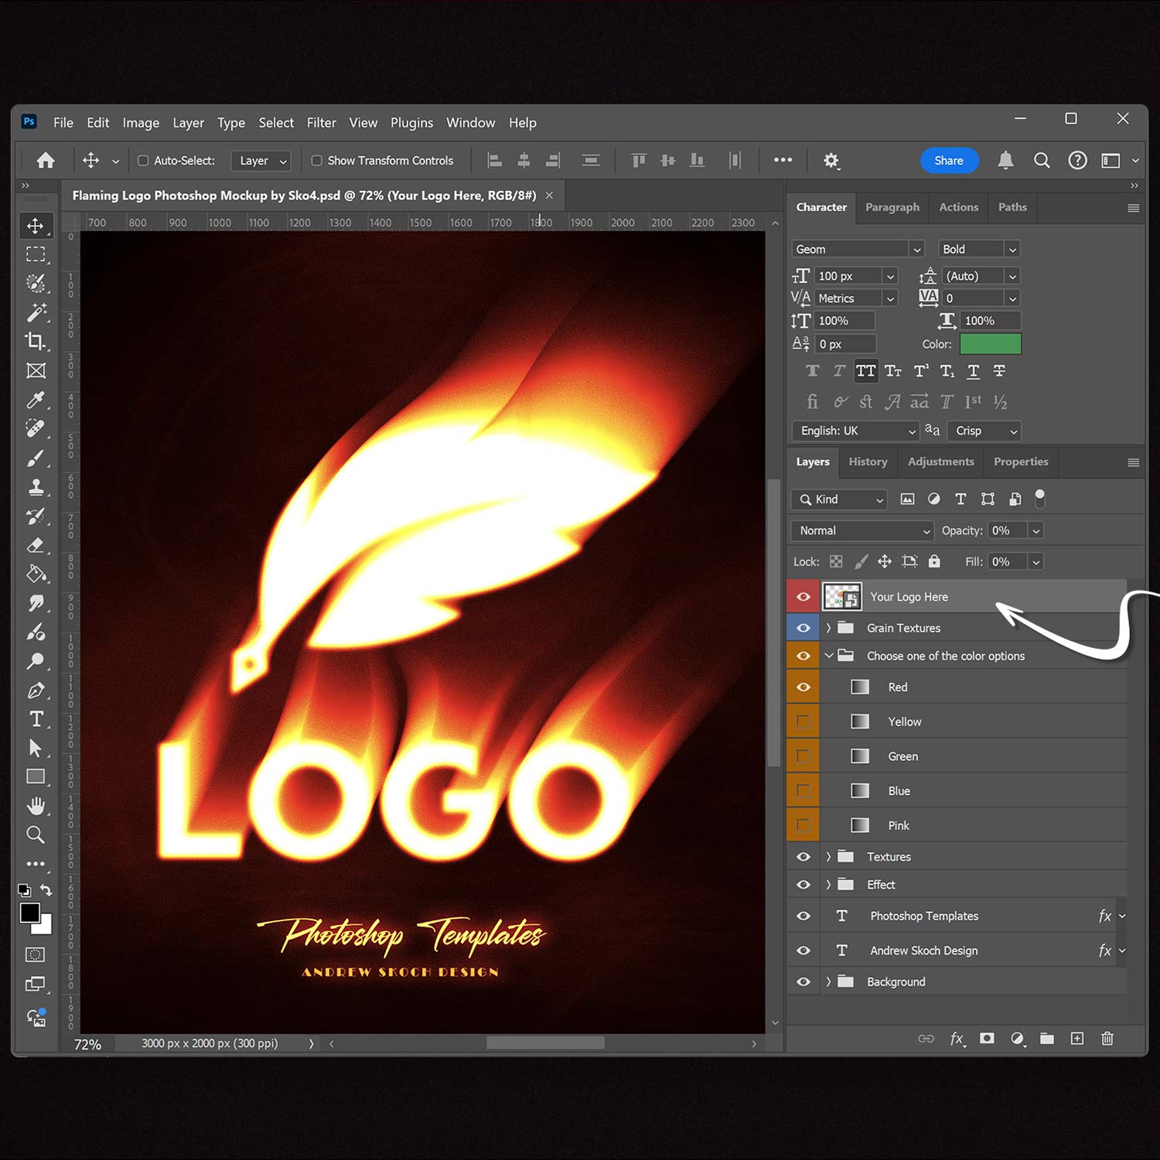This screenshot has height=1160, width=1160.
Task: Switch to the History tab
Action: (868, 462)
